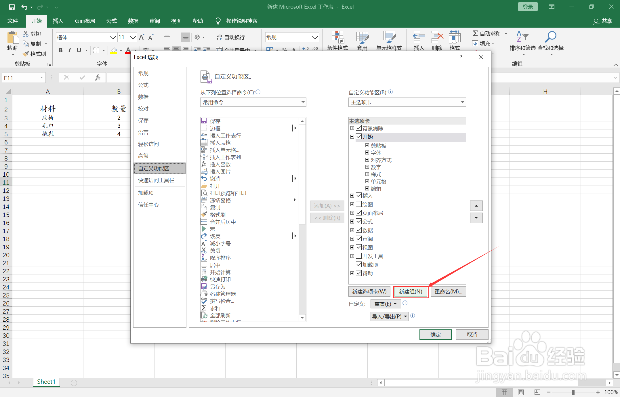
Task: Move selected item up with arrow button
Action: pyautogui.click(x=476, y=206)
